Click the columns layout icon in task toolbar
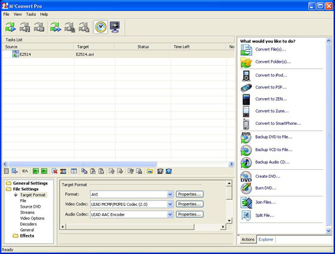Screen dimensions: 335x254 pyautogui.click(x=74, y=171)
